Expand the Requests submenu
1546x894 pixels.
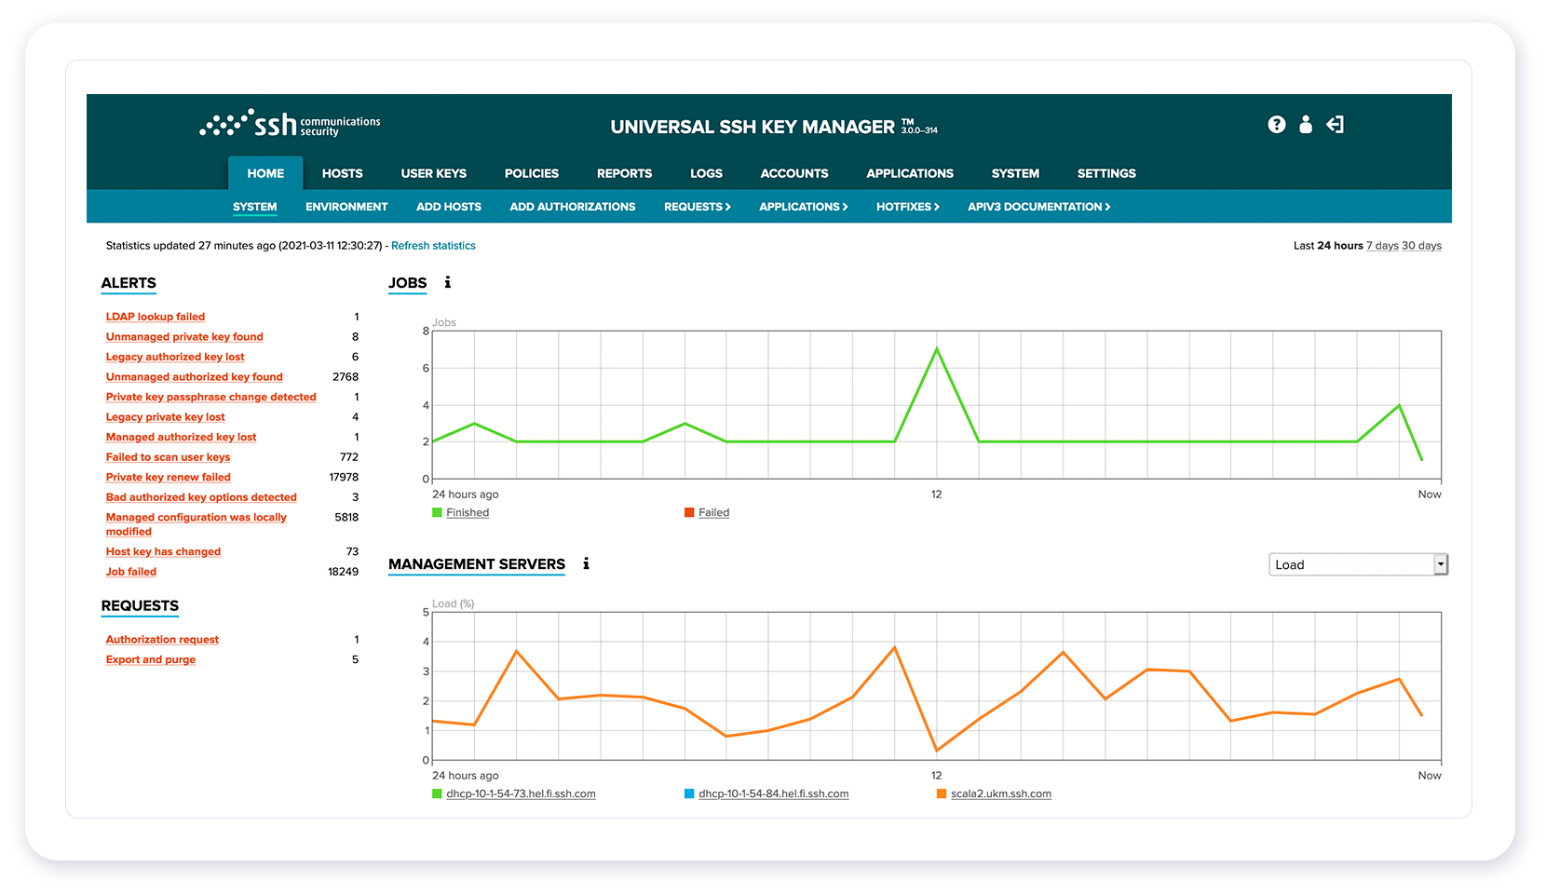[698, 207]
